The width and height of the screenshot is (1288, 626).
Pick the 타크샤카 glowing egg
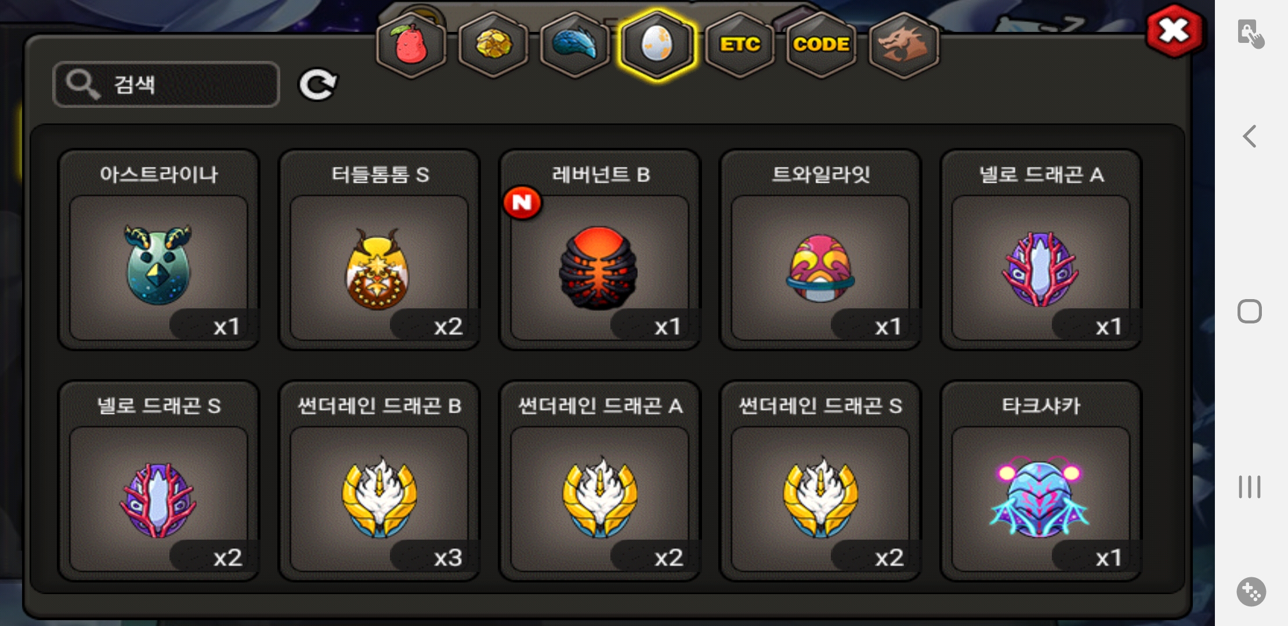pyautogui.click(x=1041, y=481)
